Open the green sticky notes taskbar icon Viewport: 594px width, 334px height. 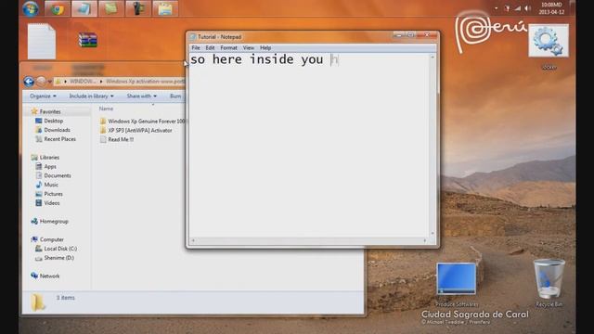[x=111, y=8]
